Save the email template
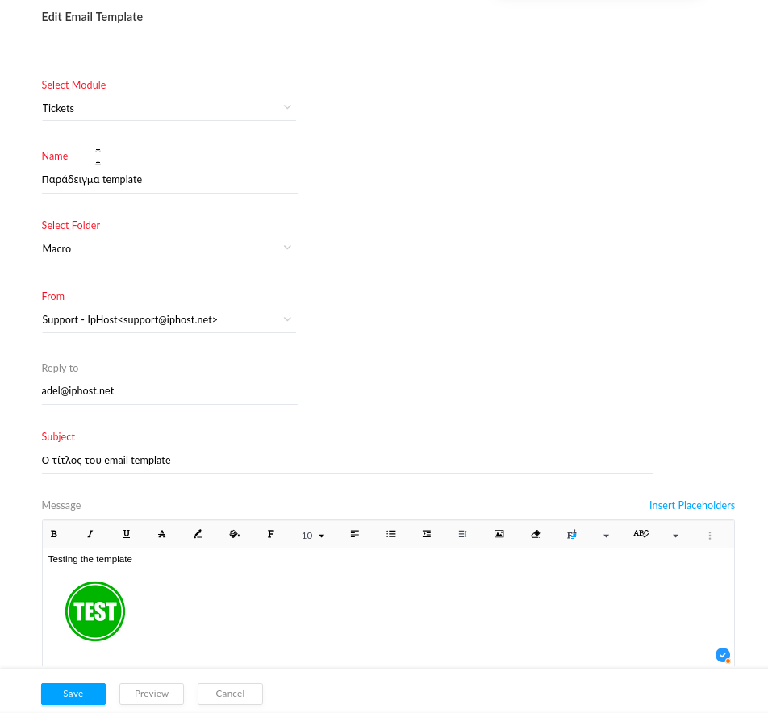Viewport: 768px width, 713px height. pyautogui.click(x=73, y=694)
